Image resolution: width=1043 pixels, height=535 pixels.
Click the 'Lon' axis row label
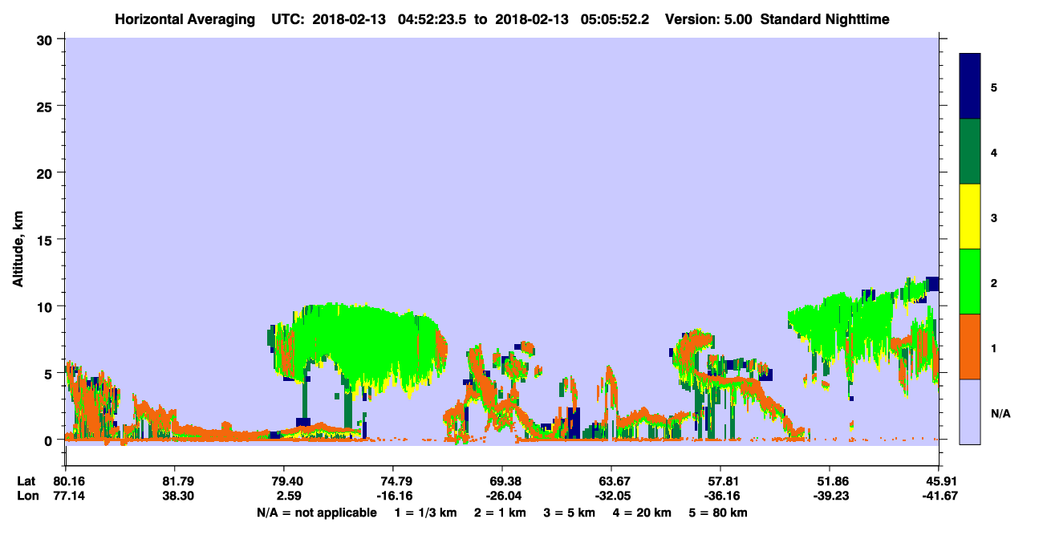click(x=26, y=496)
